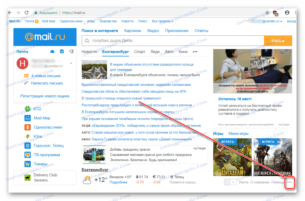
Task: Show more news categories with three dots
Action: coord(195,52)
